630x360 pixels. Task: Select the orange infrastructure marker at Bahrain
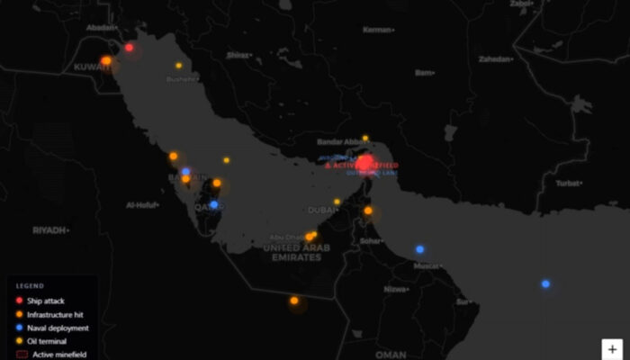185,179
